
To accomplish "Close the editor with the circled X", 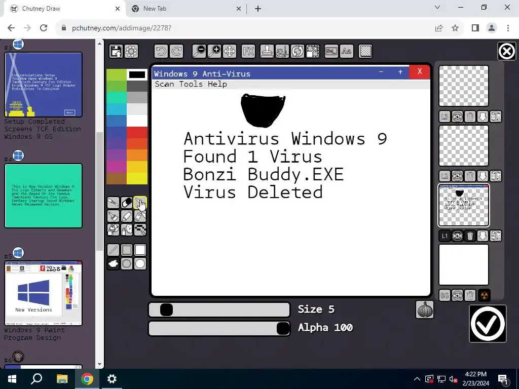I will click(x=506, y=51).
